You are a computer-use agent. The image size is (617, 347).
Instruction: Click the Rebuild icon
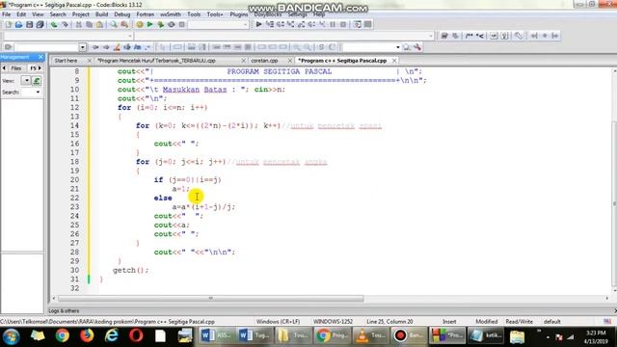(172, 24)
